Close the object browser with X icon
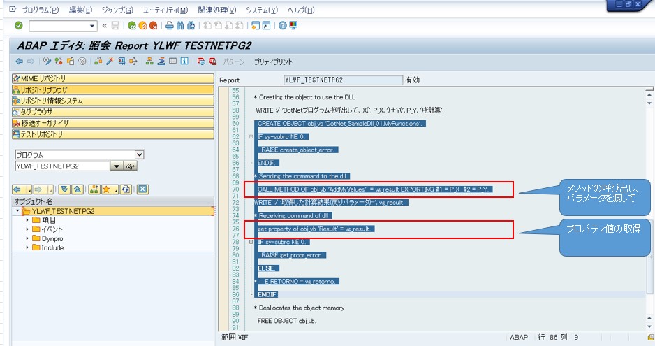This screenshot has width=655, height=346. pyautogui.click(x=142, y=189)
